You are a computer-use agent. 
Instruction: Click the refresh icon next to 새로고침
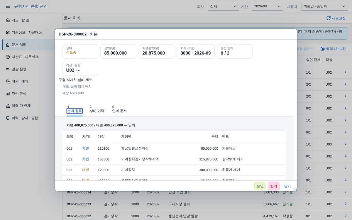[x=329, y=18]
